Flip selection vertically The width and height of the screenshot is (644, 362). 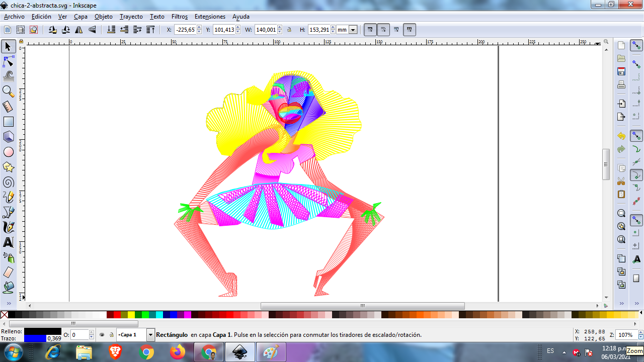click(92, 30)
